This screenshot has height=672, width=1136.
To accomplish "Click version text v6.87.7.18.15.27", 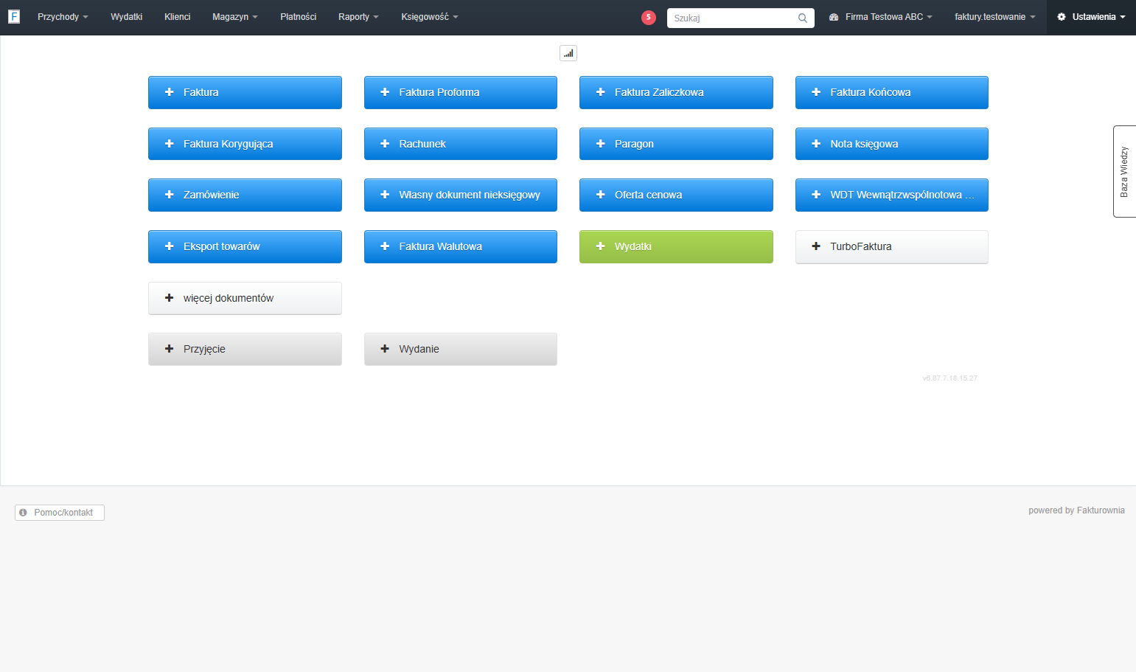I will click(949, 378).
